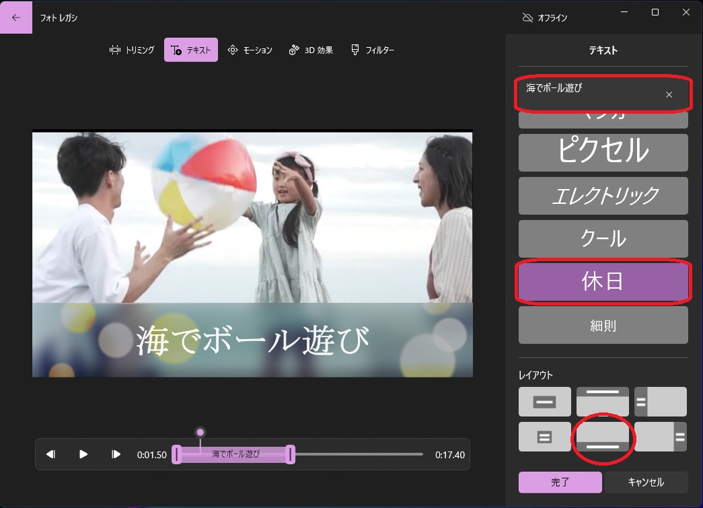703x508 pixels.
Task: Select the left side layout
Action: tap(661, 402)
